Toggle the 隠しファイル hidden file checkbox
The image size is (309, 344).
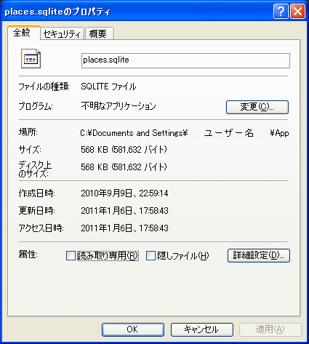tap(151, 255)
